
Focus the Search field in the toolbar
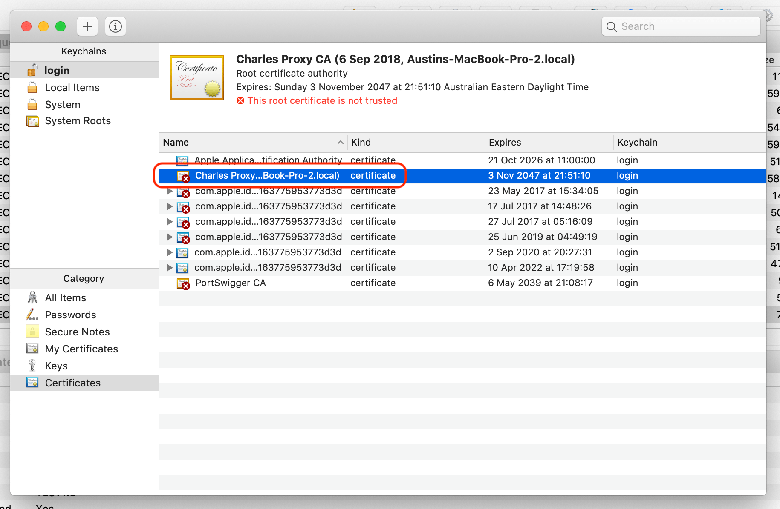[x=681, y=26]
